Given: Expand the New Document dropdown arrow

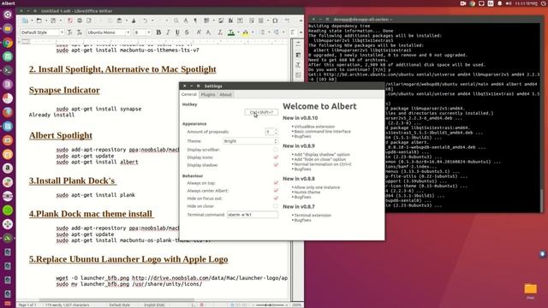Looking at the screenshot, I should coord(32,21).
